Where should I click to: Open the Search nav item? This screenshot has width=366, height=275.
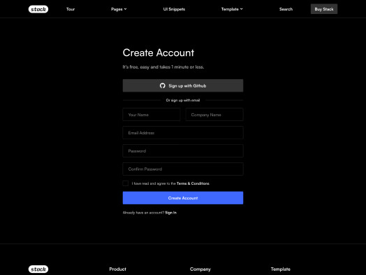(x=286, y=9)
